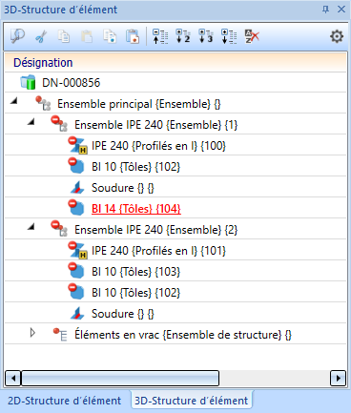351x413 pixels.
Task: Select Ensemble principal {Ensemble} {} row
Action: (x=139, y=104)
